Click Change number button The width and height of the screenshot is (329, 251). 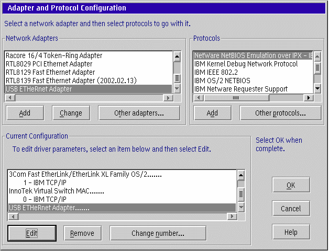(x=158, y=233)
